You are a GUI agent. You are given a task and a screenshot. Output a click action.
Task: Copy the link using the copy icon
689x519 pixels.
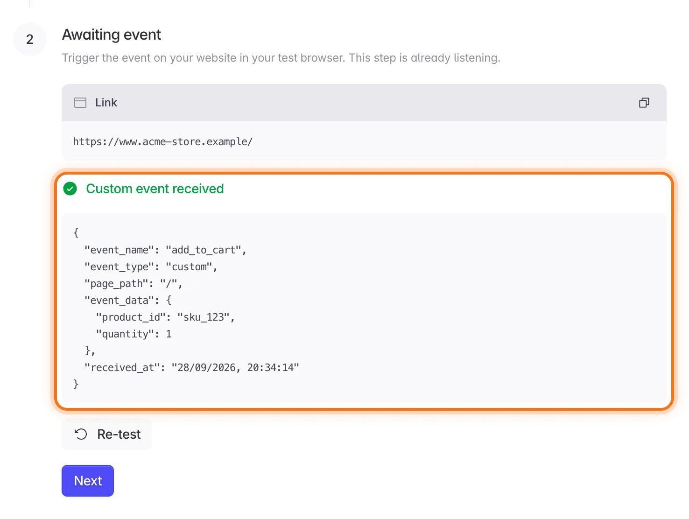[x=644, y=103]
